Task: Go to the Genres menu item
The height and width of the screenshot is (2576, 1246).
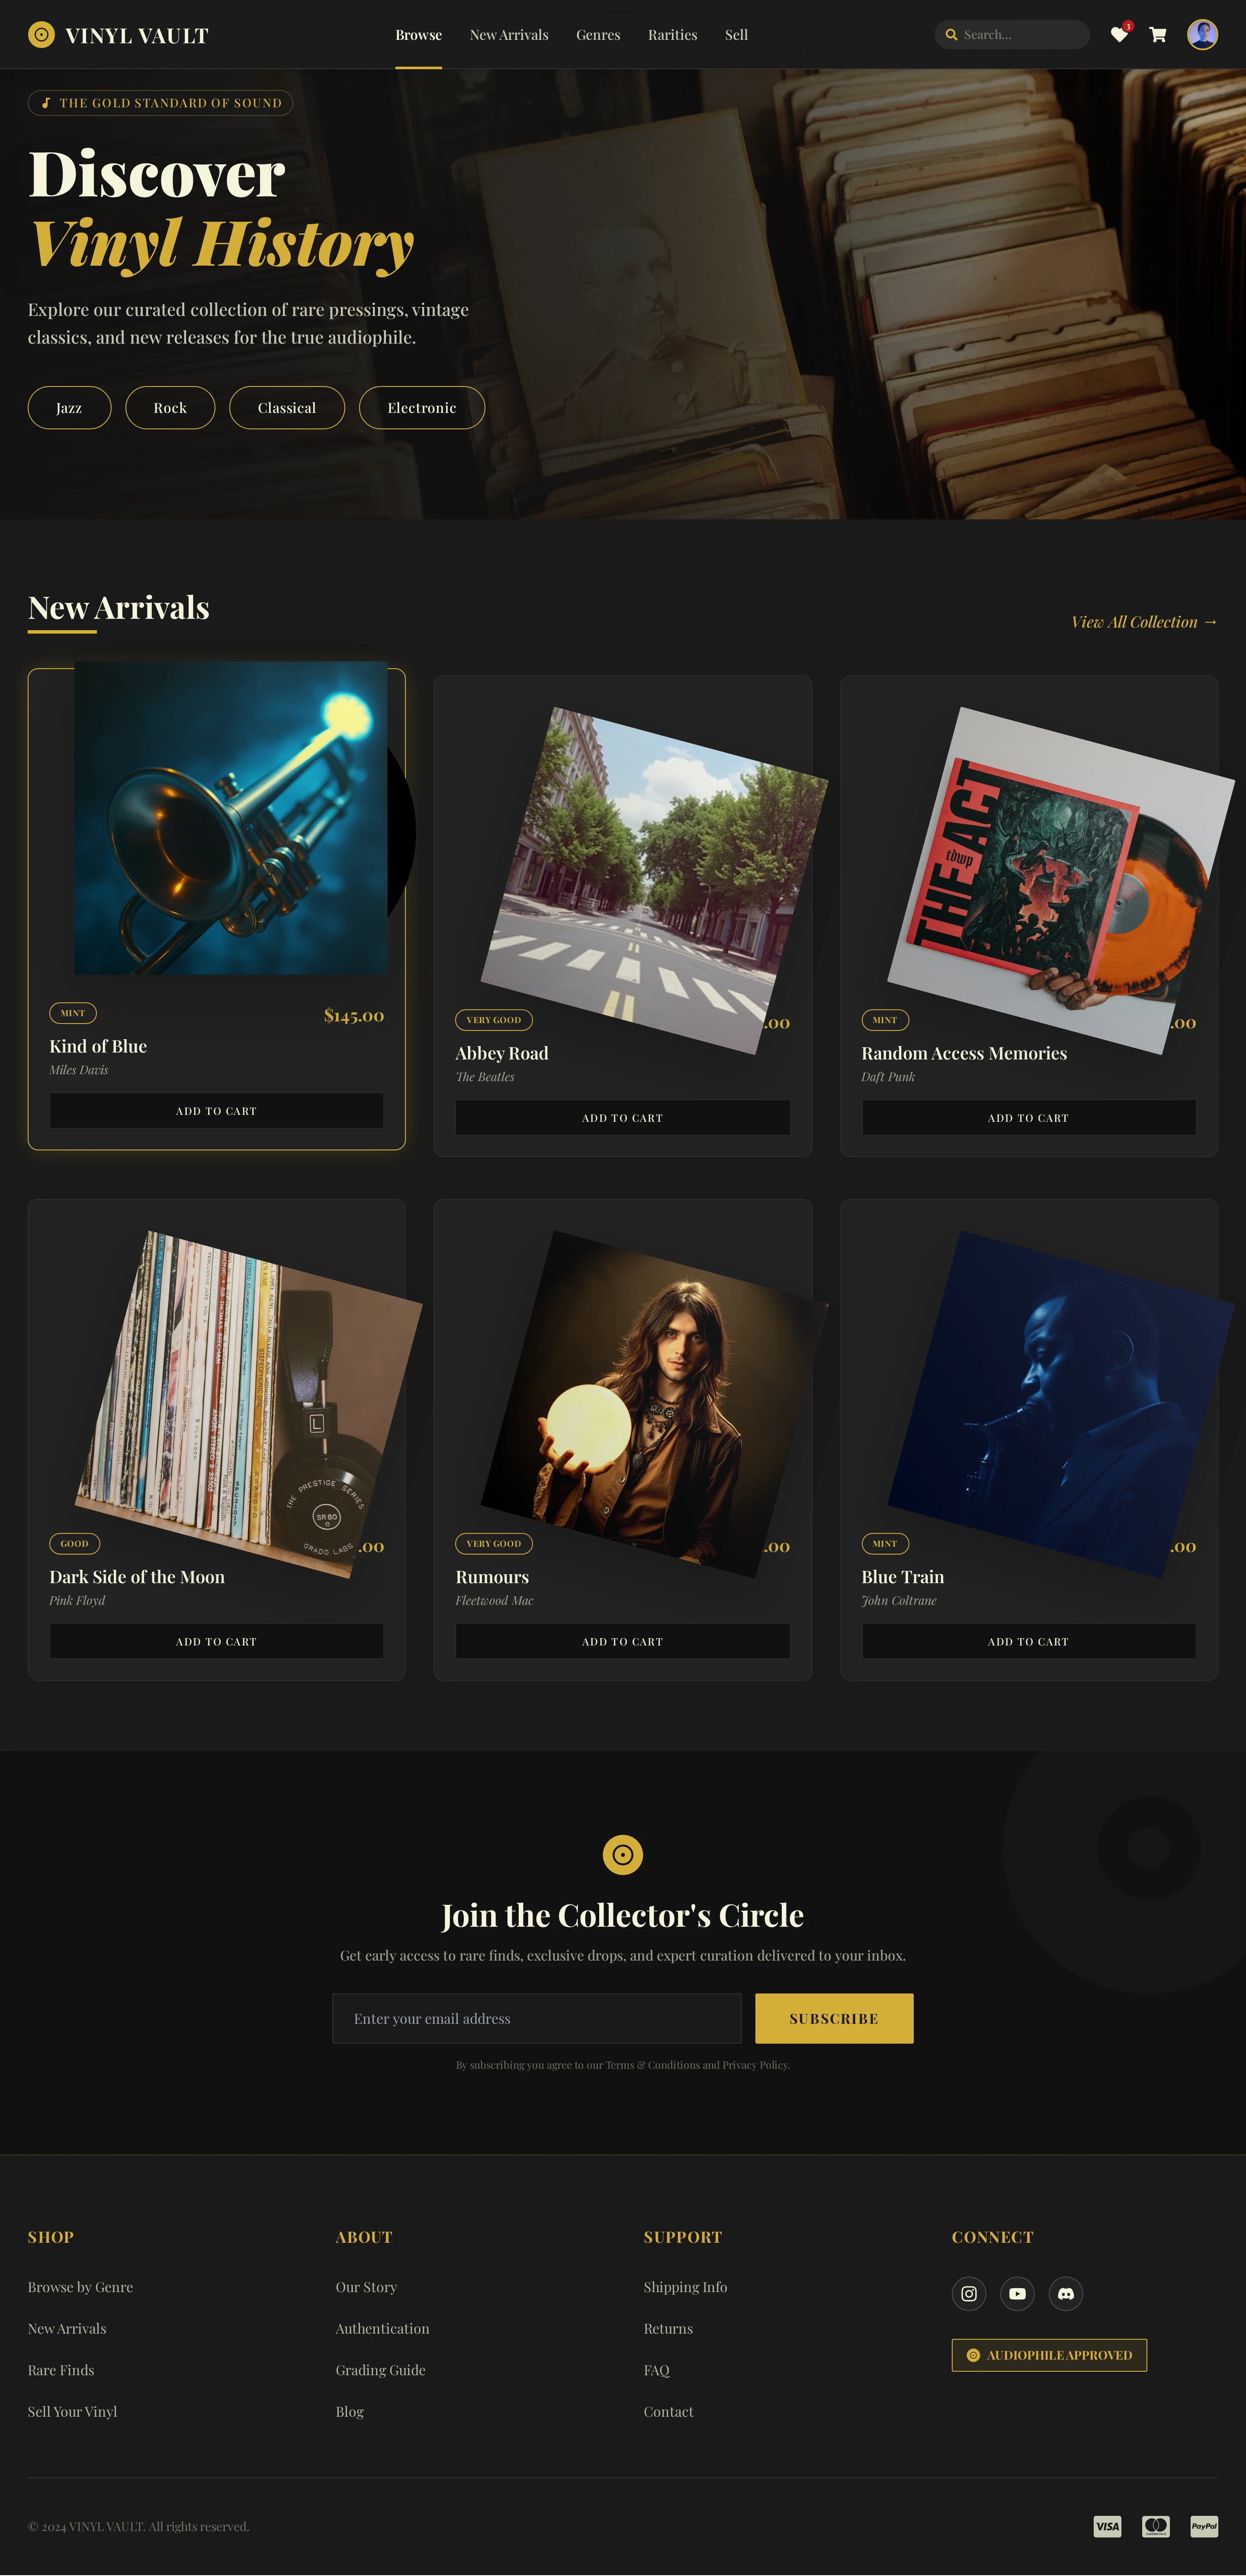Action: [598, 35]
